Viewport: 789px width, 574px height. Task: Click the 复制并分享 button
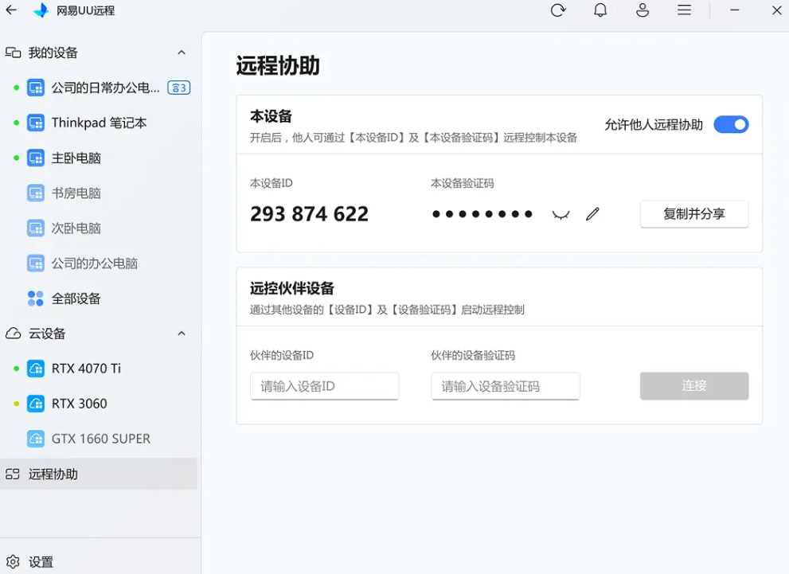tap(693, 214)
